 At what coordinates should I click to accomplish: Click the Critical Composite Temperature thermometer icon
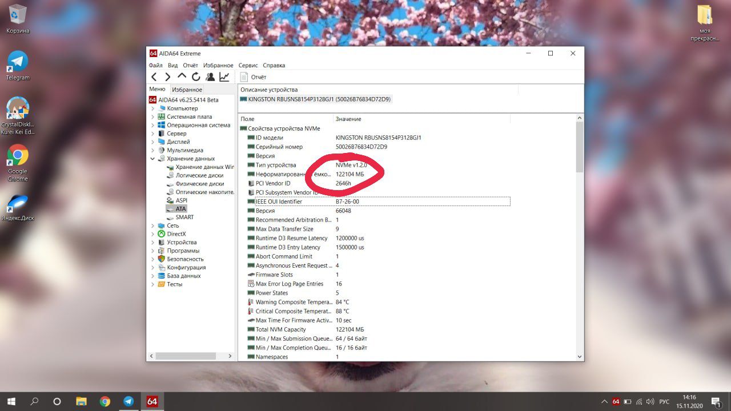(251, 311)
